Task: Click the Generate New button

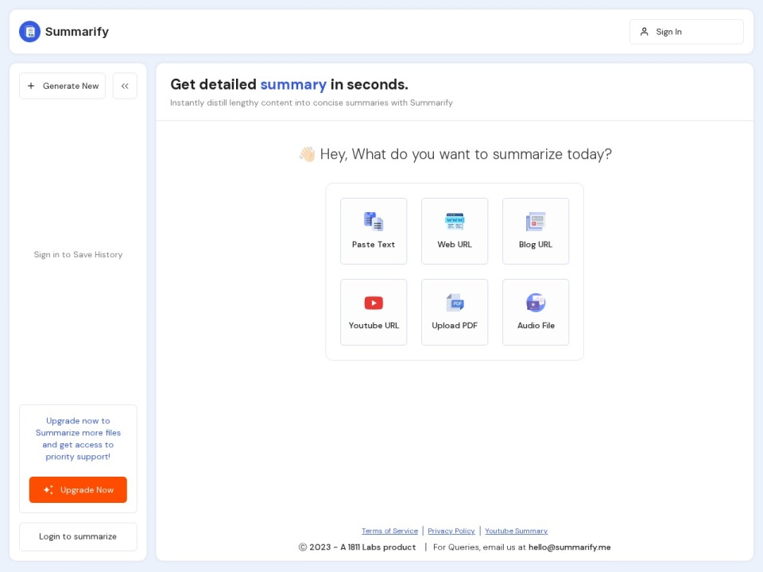Action: 62,86
